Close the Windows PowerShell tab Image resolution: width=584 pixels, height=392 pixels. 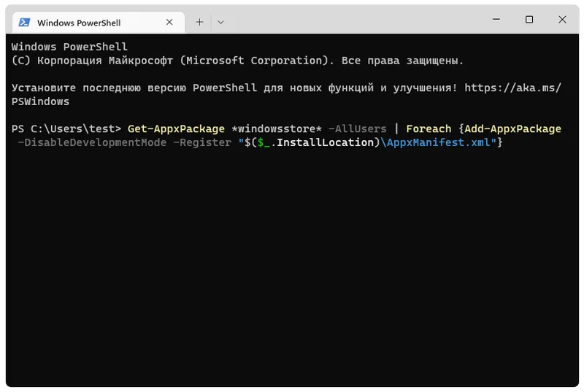[x=169, y=23]
